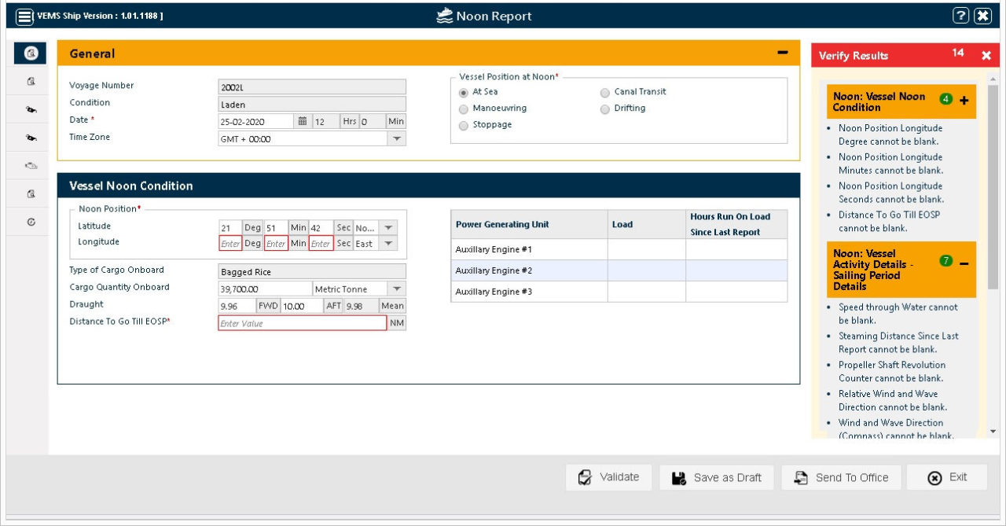1006x526 pixels.
Task: Open the Metric Tonne cargo unit dropdown
Action: [397, 289]
